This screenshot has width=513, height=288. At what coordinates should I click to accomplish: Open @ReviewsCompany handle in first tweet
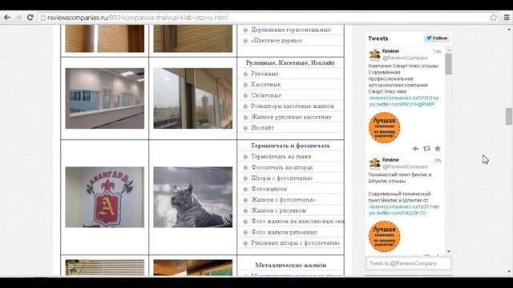(405, 58)
